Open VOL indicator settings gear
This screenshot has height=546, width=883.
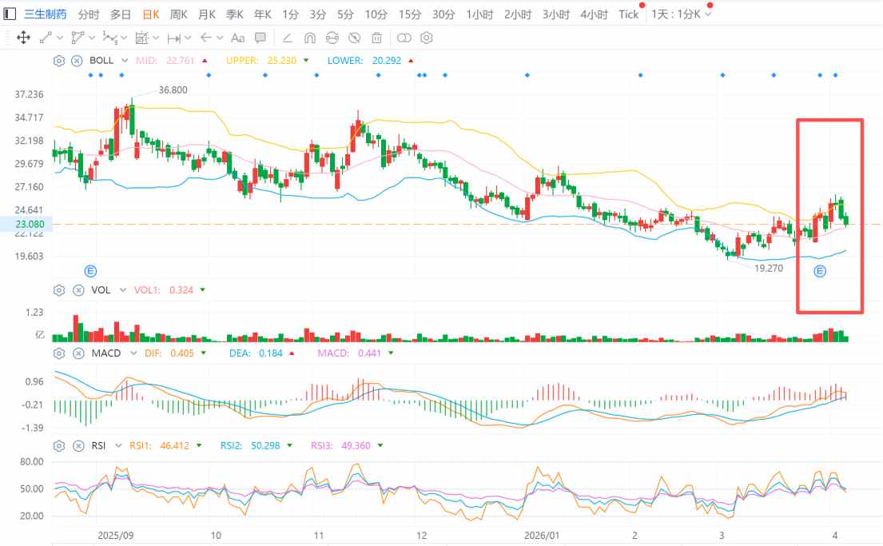59,290
